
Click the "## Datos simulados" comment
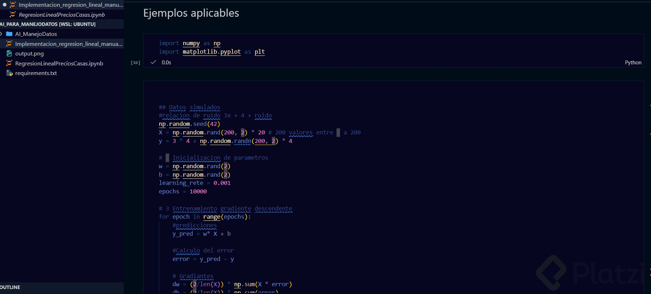189,107
